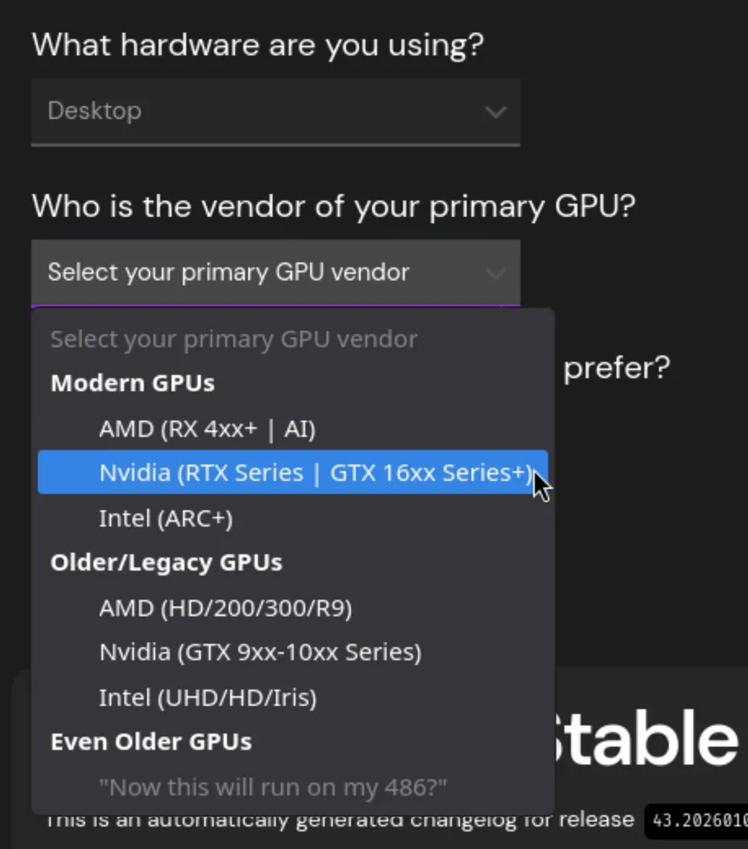748x849 pixels.
Task: Click the Modern GPUs group header
Action: (132, 383)
